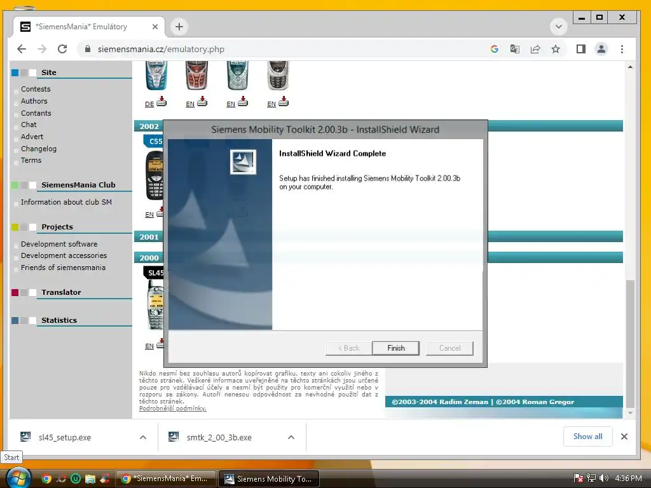Open new Chrome tab with plus button

(x=179, y=27)
